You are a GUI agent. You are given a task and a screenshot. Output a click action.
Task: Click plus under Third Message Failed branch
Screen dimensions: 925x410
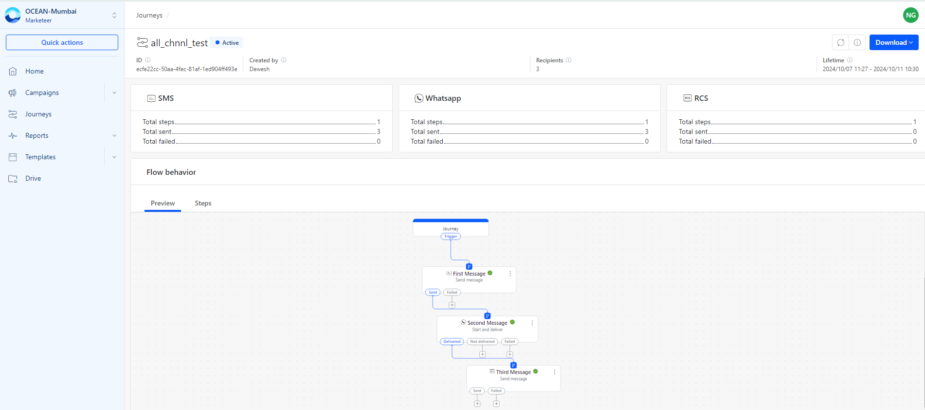(496, 403)
